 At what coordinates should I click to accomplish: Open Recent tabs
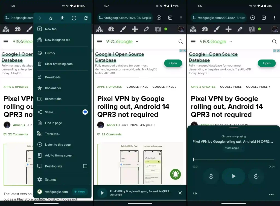[62, 99]
